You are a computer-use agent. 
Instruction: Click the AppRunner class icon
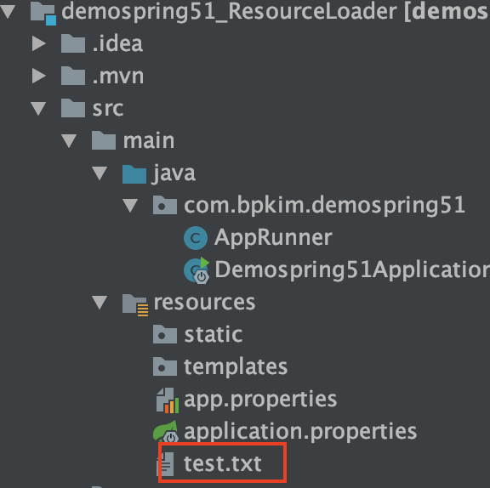[x=196, y=238]
